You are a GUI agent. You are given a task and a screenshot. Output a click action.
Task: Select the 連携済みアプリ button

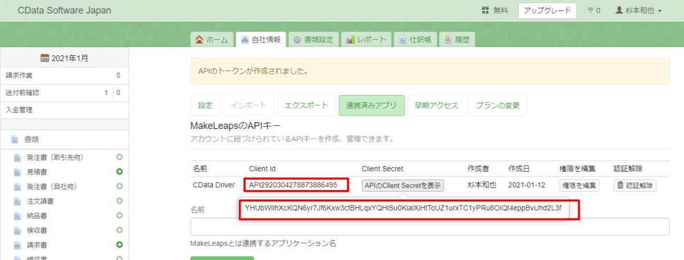click(x=371, y=105)
